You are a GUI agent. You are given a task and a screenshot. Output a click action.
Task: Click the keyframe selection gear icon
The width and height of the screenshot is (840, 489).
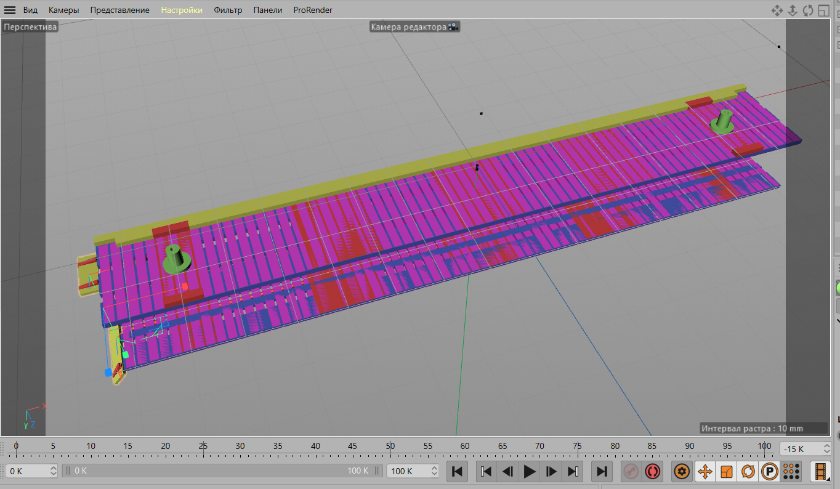[681, 472]
